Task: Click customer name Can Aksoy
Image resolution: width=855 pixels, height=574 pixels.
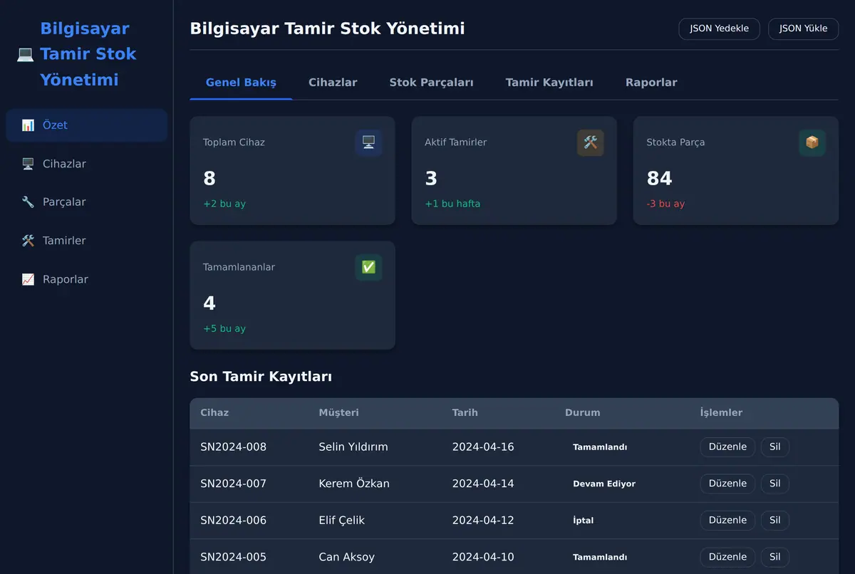Action: pos(346,557)
